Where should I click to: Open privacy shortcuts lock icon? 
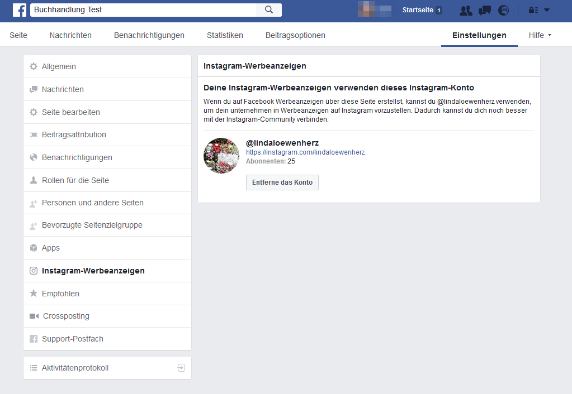[533, 10]
